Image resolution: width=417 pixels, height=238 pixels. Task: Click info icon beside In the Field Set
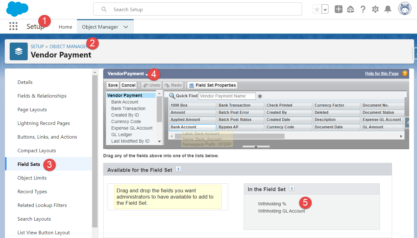coord(292,188)
